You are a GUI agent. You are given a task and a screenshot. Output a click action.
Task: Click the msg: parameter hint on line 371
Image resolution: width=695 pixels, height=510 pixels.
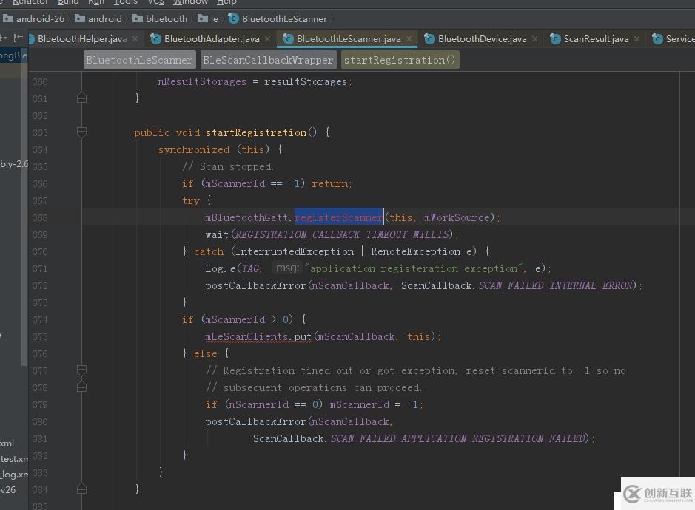pos(288,268)
